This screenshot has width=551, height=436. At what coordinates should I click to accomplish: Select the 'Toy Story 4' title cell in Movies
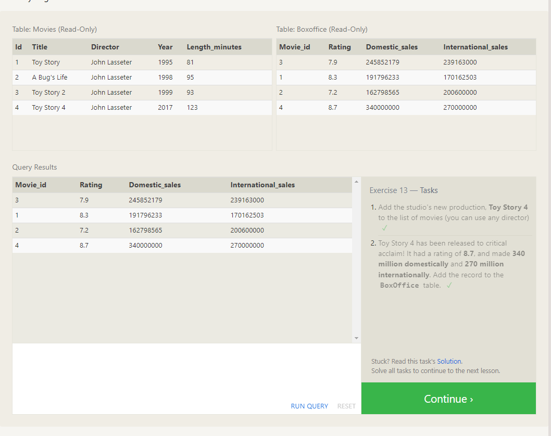pyautogui.click(x=48, y=107)
